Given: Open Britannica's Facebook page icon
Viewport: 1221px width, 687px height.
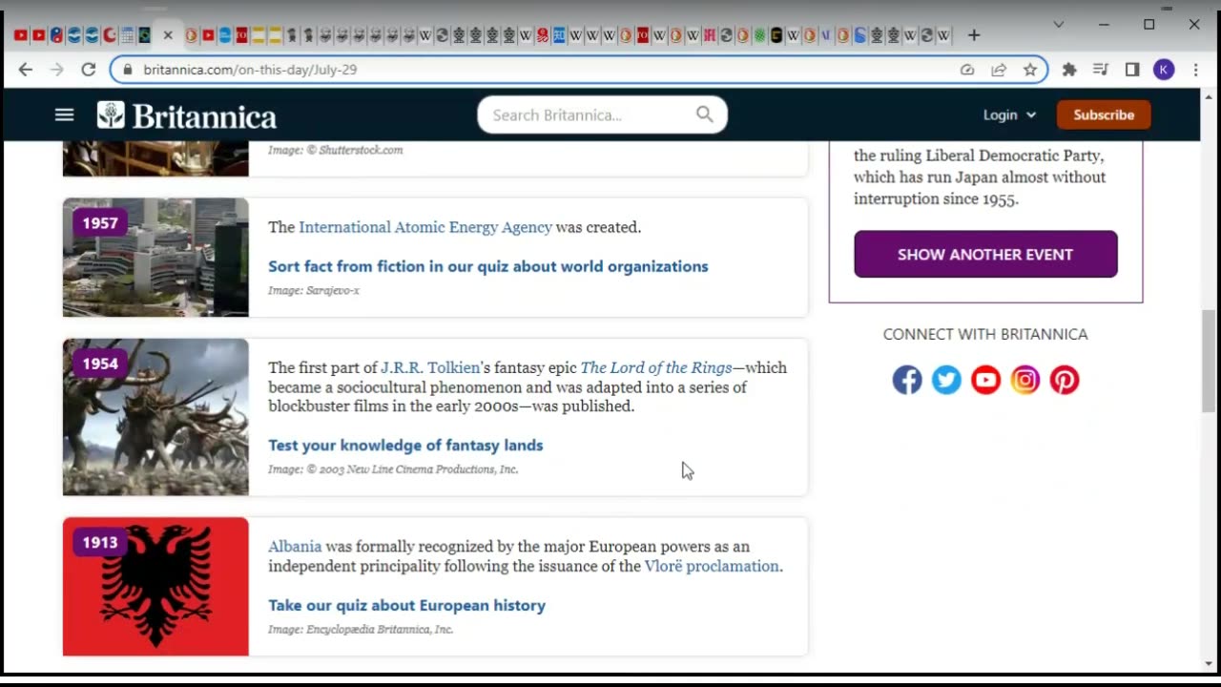Looking at the screenshot, I should [907, 380].
